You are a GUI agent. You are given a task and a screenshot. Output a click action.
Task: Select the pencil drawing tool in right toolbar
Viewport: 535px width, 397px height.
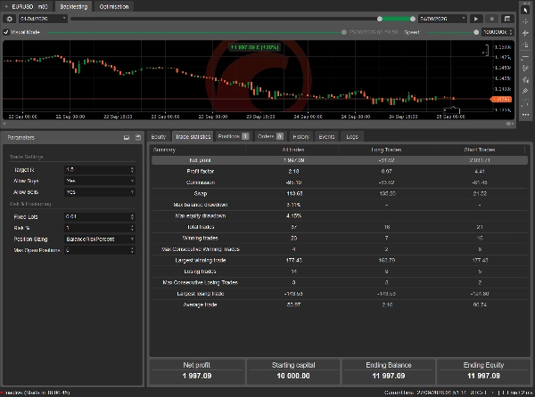525,69
